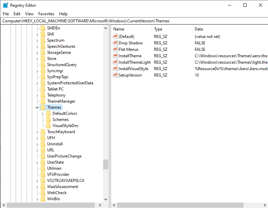Open the View menu

point(29,14)
